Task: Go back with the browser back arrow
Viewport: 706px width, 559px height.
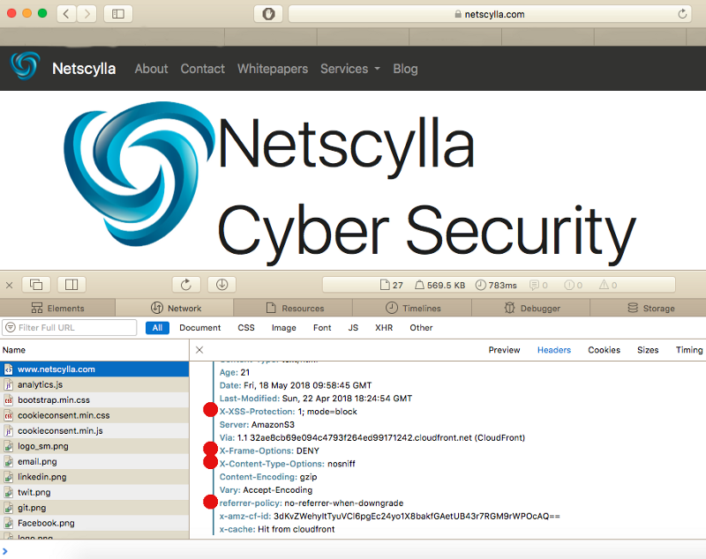Action: [x=66, y=14]
